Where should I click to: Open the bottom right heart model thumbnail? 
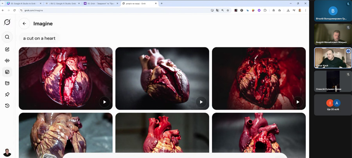click(x=259, y=135)
